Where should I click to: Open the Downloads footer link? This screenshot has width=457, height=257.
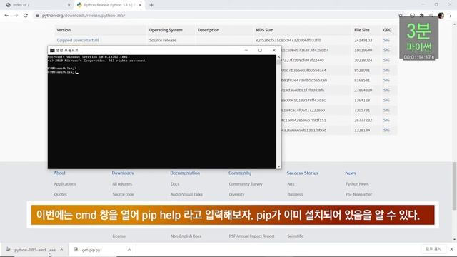[123, 173]
